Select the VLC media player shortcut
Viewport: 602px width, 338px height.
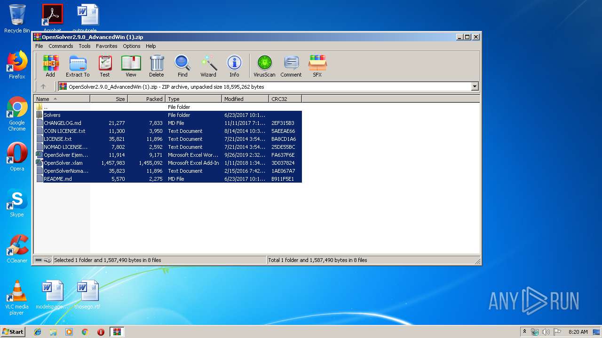[x=17, y=298]
